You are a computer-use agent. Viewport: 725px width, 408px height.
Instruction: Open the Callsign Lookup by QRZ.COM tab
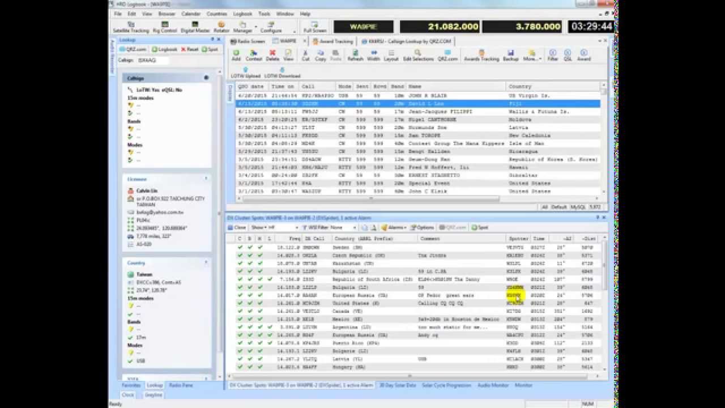pos(407,41)
